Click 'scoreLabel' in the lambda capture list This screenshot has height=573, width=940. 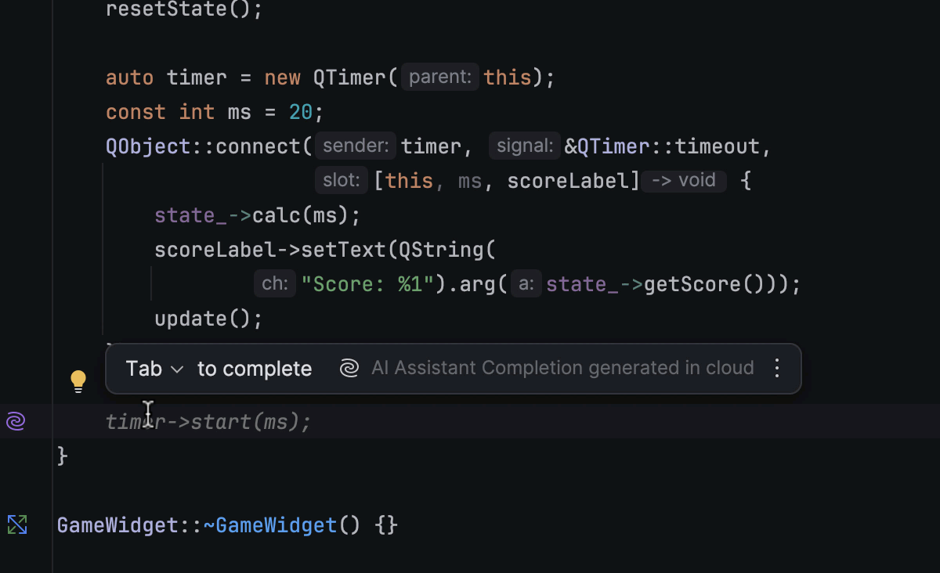coord(568,181)
